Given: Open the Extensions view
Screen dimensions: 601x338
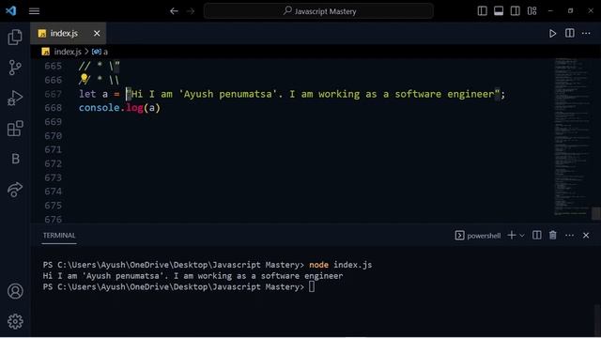Looking at the screenshot, I should 15,129.
